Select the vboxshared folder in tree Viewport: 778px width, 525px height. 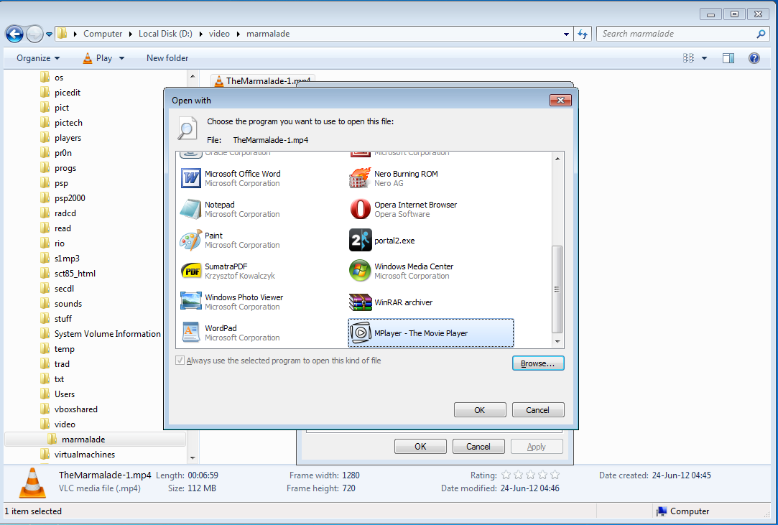[76, 409]
